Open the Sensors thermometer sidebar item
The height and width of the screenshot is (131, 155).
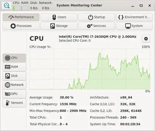coord(14,103)
